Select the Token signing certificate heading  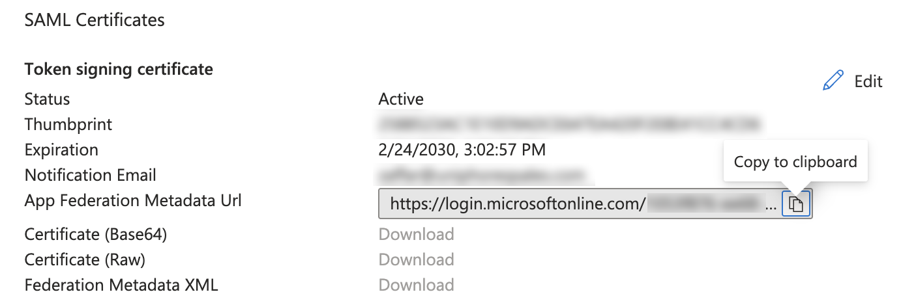click(x=119, y=69)
